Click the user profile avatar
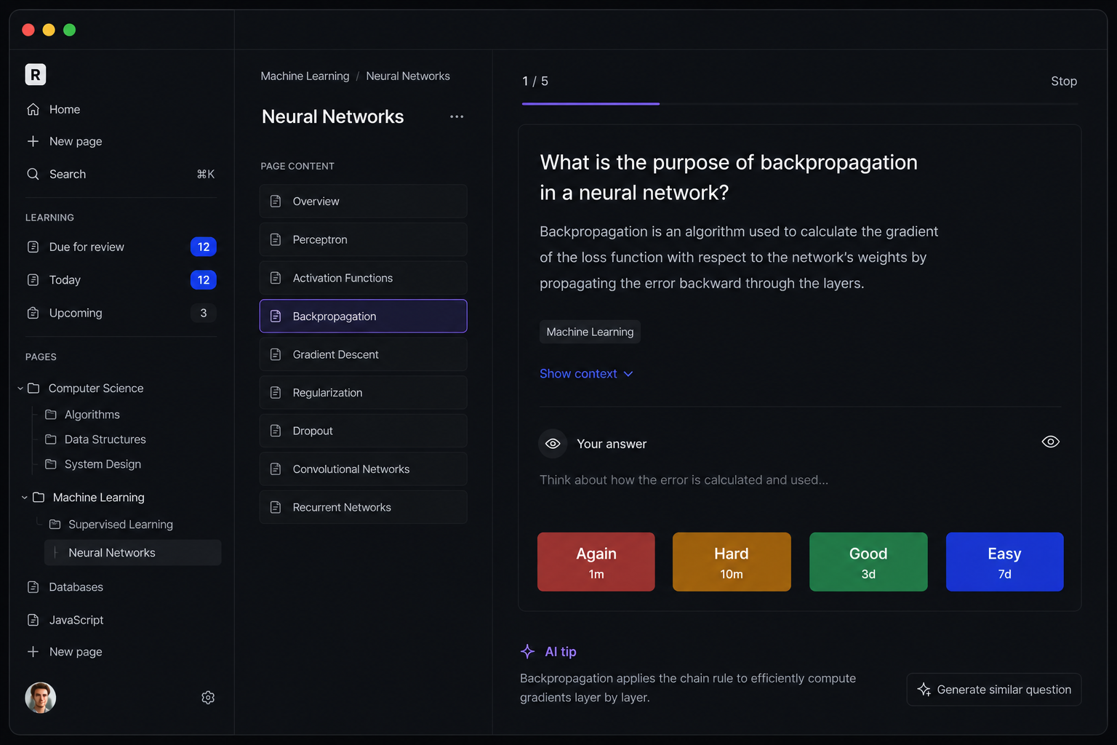The image size is (1117, 745). (x=41, y=698)
